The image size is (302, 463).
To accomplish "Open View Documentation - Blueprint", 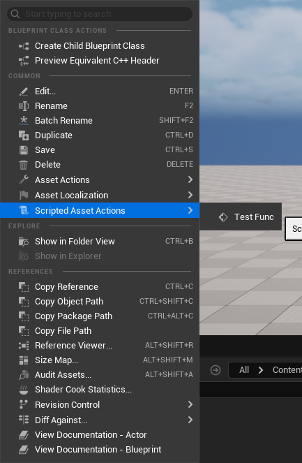I will (100, 450).
